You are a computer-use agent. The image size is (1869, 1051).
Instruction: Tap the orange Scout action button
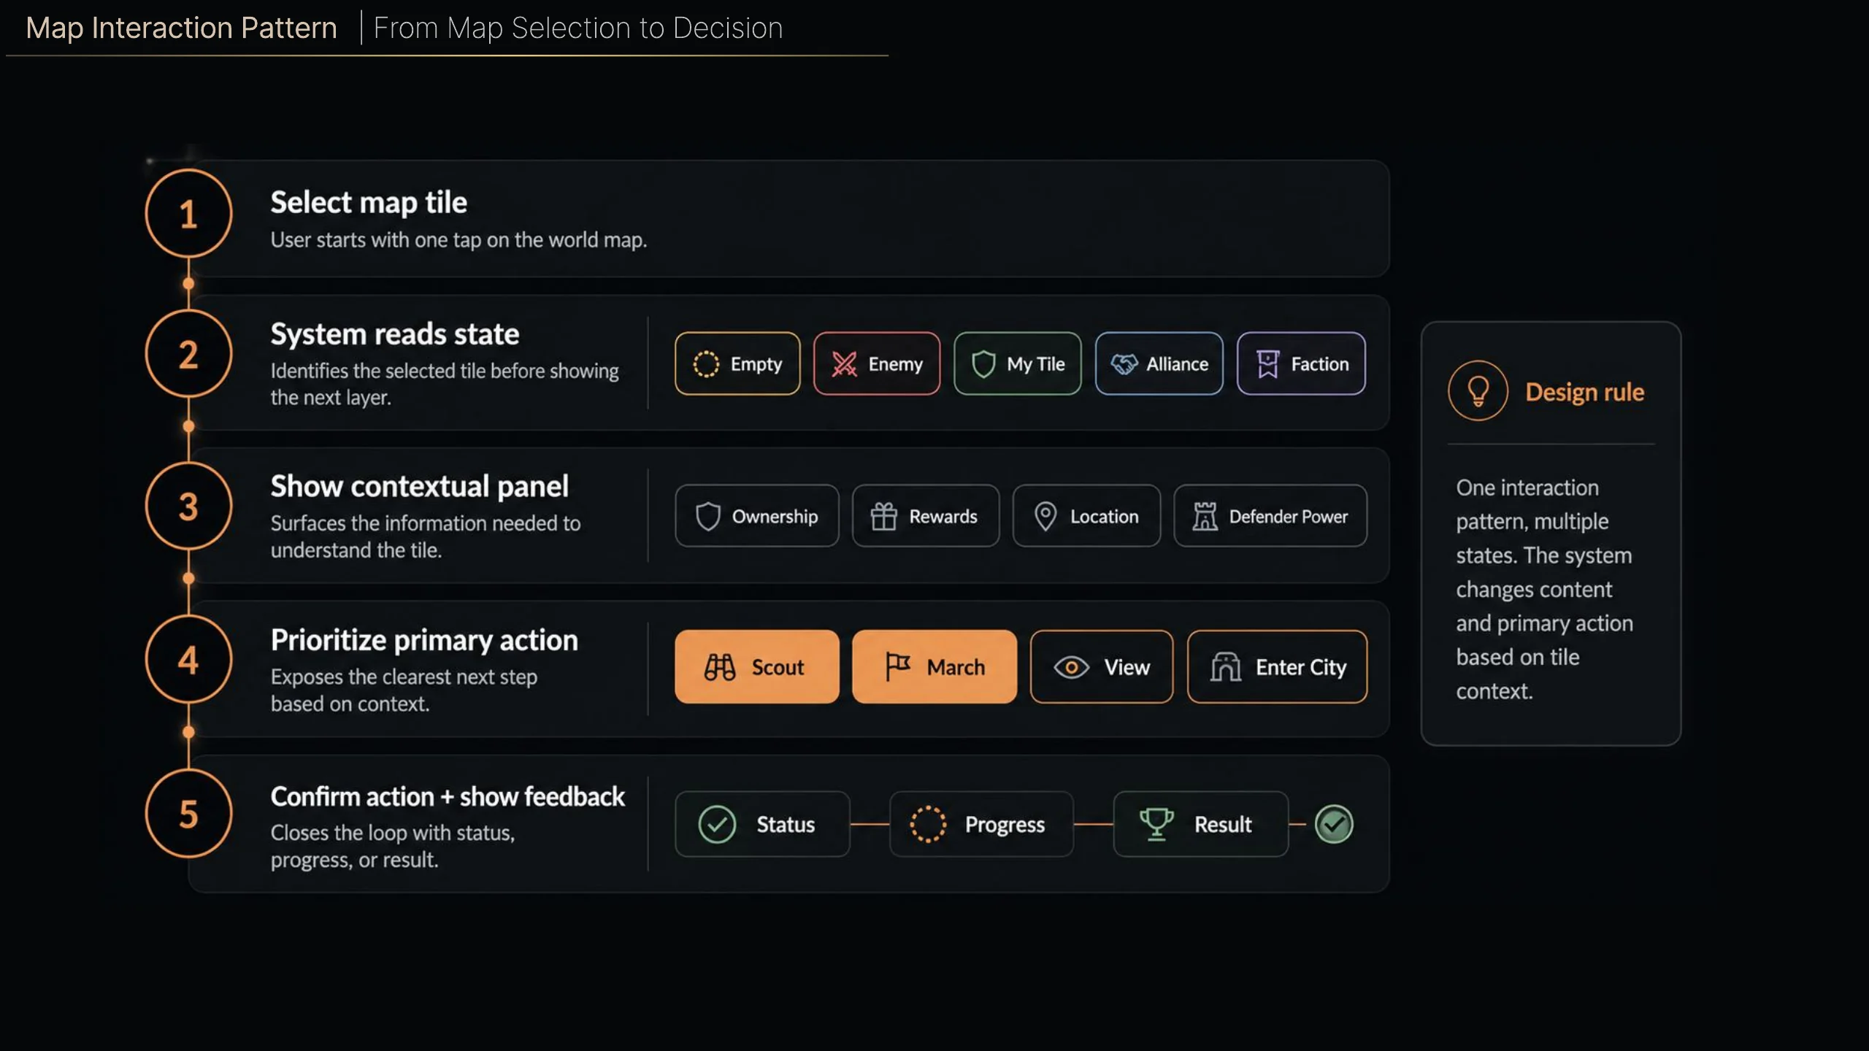click(x=757, y=666)
